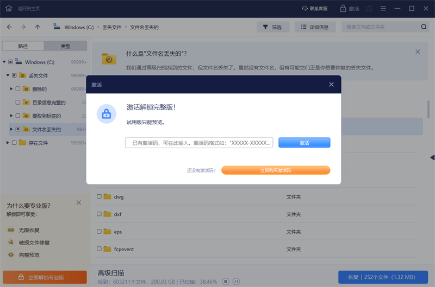The image size is (435, 287).
Task: Select 丢失文件 in breadcrumb path
Action: pos(112,27)
